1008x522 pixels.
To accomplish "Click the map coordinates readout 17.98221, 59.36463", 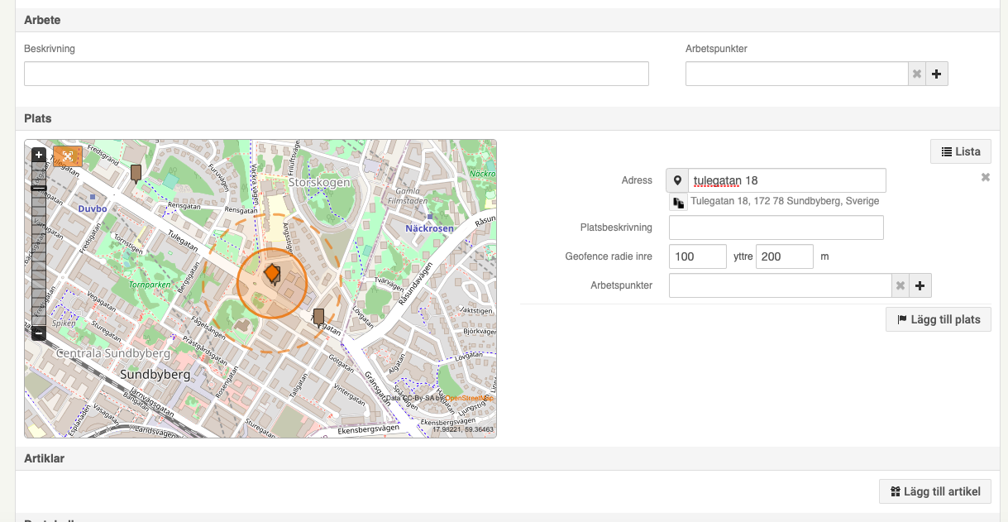I will tap(463, 430).
